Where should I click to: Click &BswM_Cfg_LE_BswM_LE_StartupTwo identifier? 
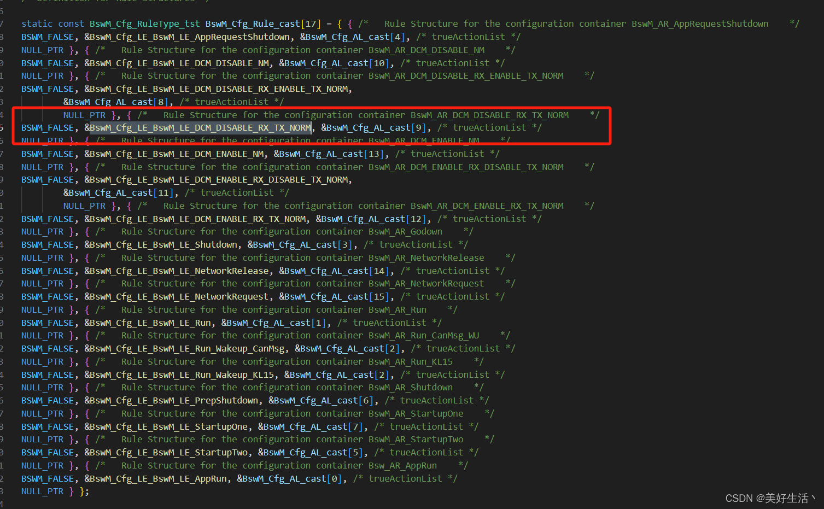pyautogui.click(x=166, y=452)
